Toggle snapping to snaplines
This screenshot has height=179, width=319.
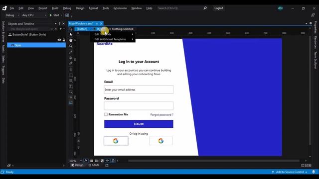[x=107, y=161]
